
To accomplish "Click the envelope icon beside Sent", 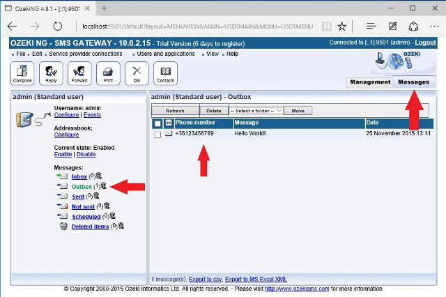I will click(62, 197).
